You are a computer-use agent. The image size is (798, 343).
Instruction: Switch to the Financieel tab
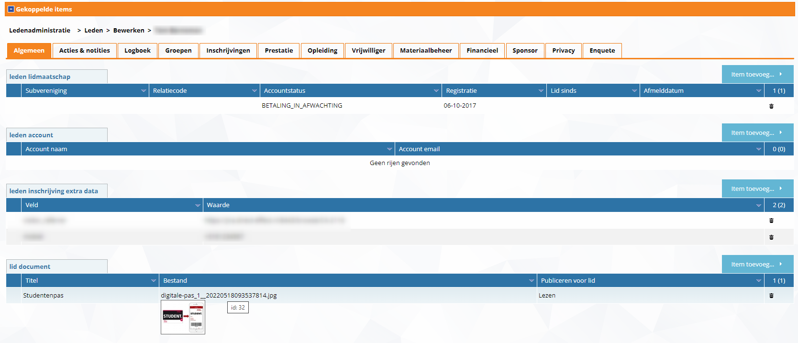482,51
